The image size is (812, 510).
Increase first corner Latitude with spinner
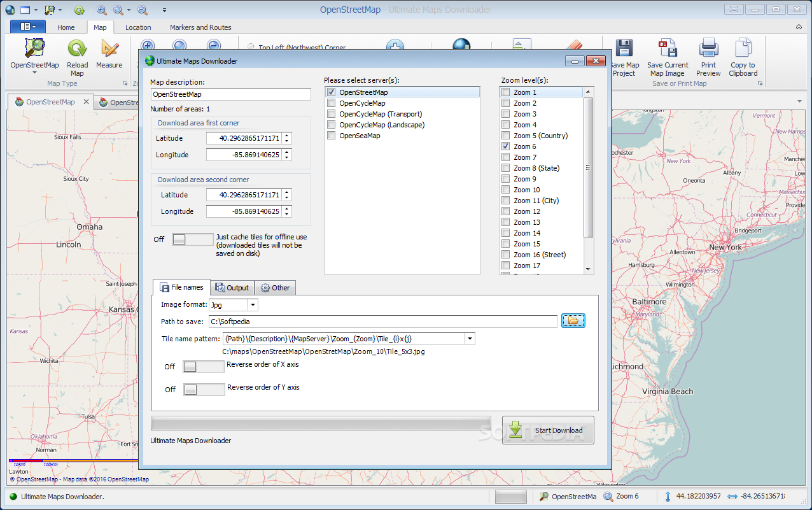click(287, 136)
